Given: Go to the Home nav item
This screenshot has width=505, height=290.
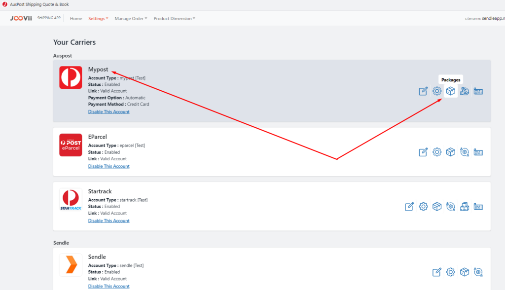Looking at the screenshot, I should point(76,19).
